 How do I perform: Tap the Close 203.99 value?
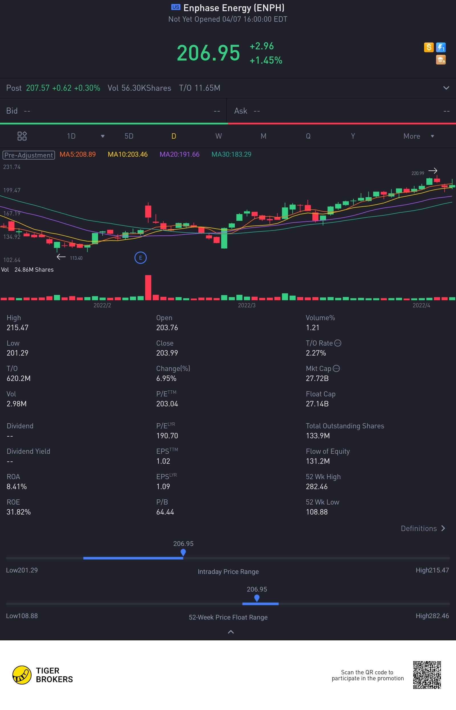167,353
